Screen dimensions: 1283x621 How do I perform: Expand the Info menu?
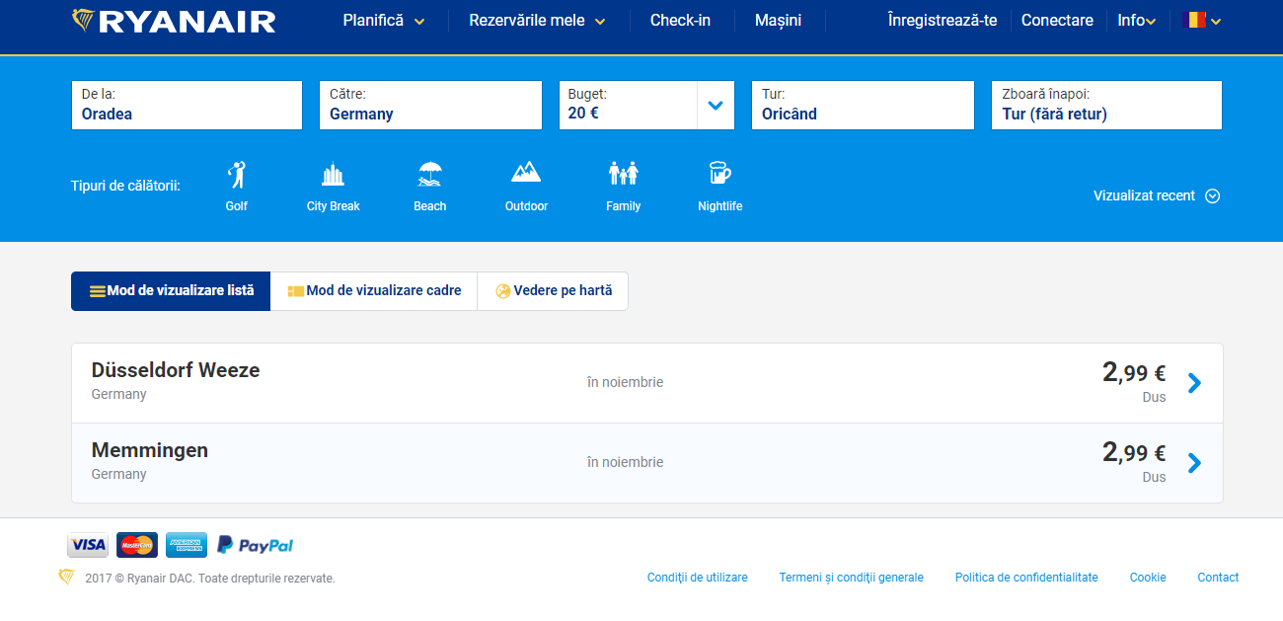1137,20
